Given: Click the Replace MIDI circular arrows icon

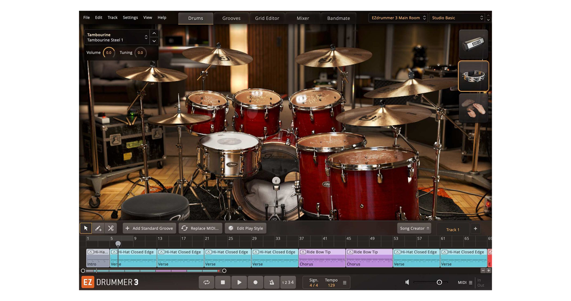Looking at the screenshot, I should coord(185,228).
